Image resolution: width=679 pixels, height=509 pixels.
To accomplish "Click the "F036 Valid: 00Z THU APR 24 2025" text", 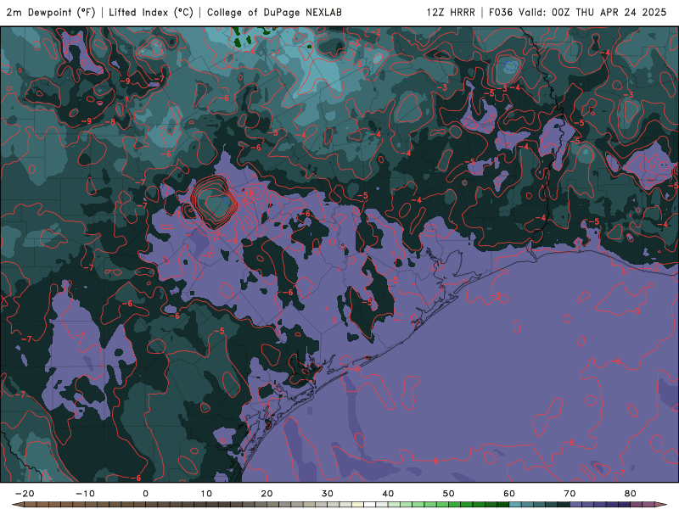I will [x=577, y=13].
